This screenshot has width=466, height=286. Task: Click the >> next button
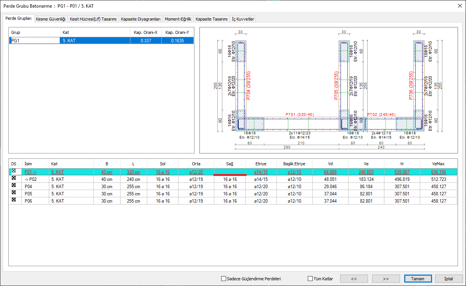(386, 279)
